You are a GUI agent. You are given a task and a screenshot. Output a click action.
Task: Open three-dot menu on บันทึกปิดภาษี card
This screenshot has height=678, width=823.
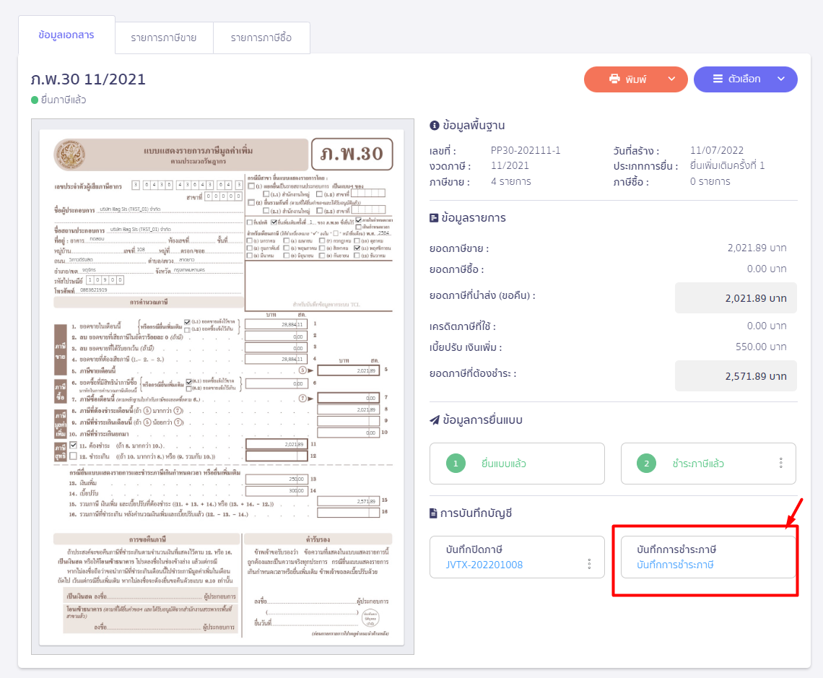(x=589, y=564)
